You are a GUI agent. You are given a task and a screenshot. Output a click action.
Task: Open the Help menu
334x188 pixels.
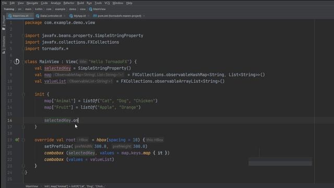click(129, 3)
